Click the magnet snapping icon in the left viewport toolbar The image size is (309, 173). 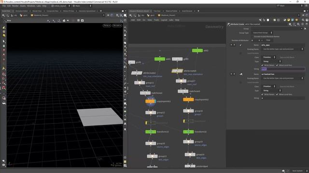[x=4, y=87]
